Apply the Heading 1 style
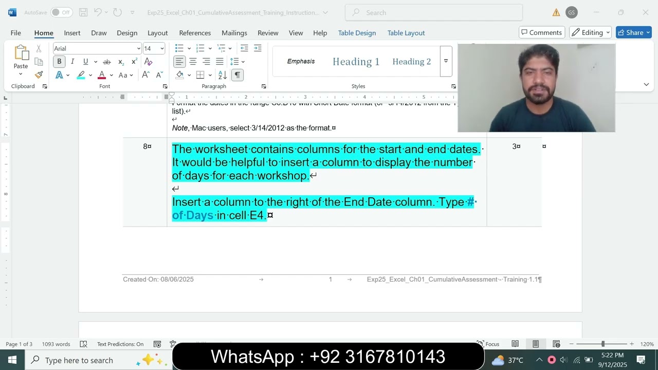Screen dimensions: 658x370 (x=356, y=62)
